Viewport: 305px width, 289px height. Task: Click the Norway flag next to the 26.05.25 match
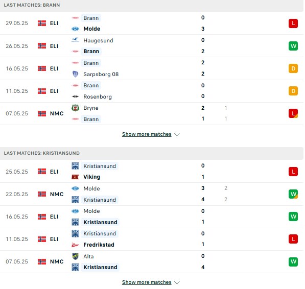coord(42,46)
